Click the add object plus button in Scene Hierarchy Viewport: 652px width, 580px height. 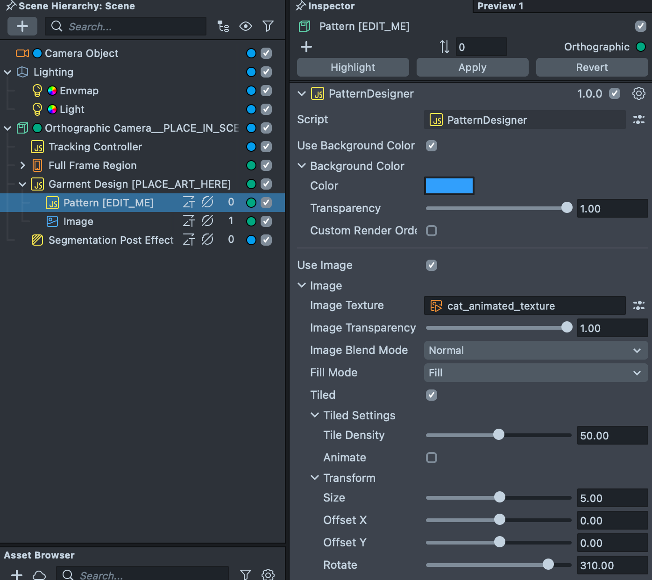pyautogui.click(x=22, y=26)
